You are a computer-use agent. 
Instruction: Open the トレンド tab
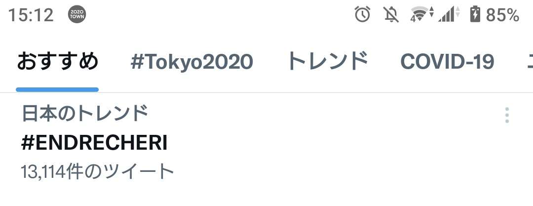pyautogui.click(x=328, y=62)
